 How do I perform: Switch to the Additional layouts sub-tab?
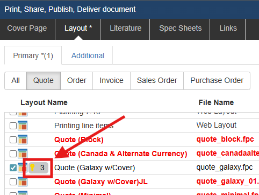pos(88,55)
